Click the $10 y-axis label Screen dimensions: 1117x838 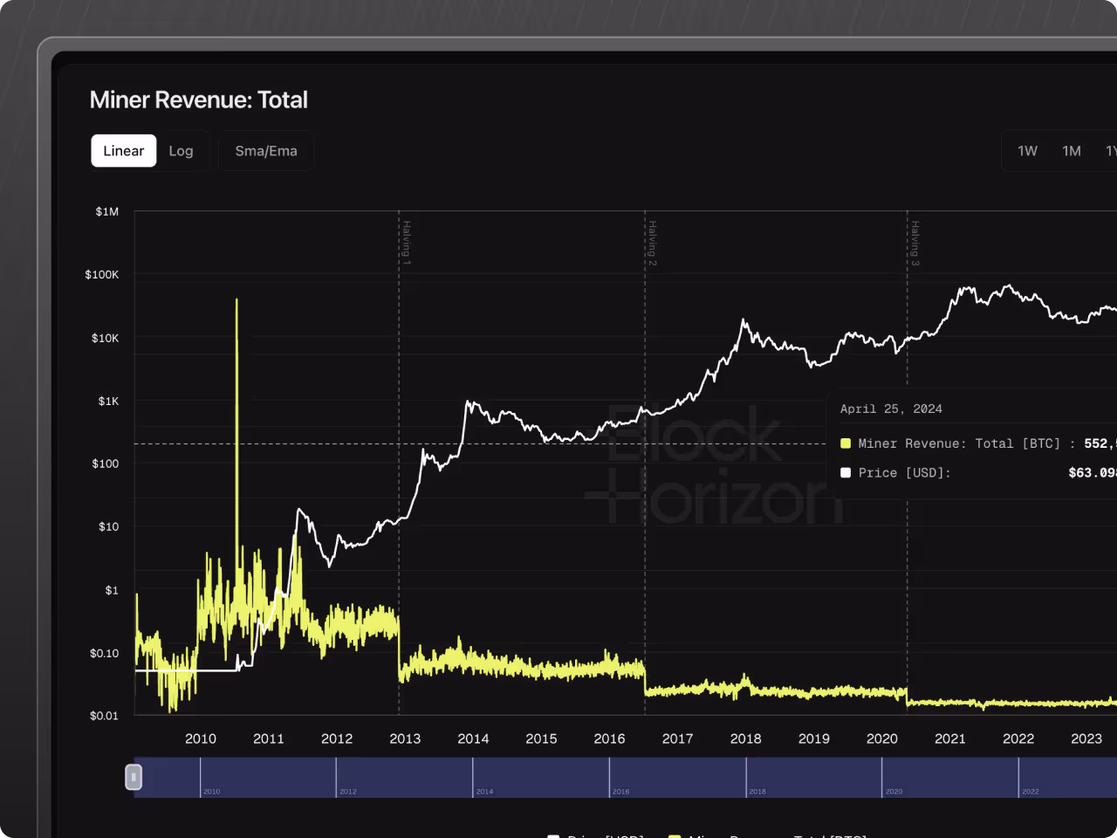point(109,526)
